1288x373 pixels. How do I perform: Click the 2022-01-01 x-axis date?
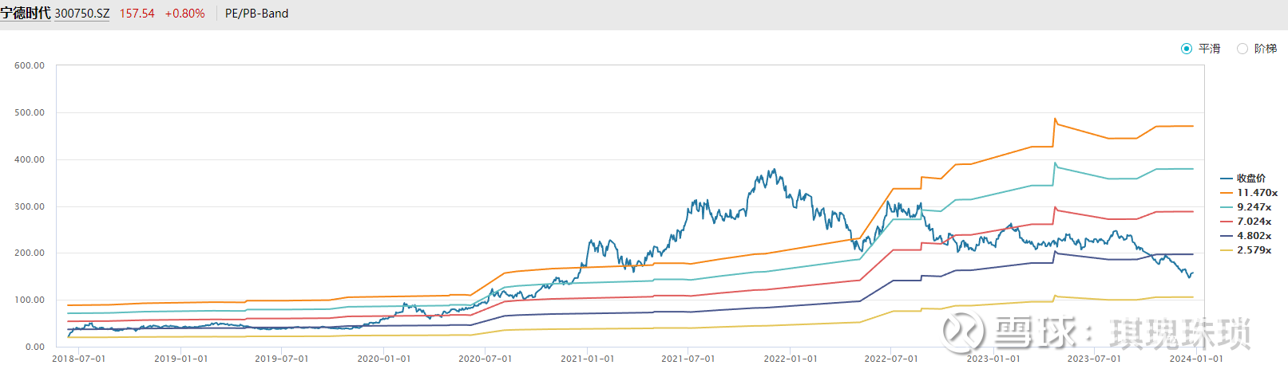(790, 359)
